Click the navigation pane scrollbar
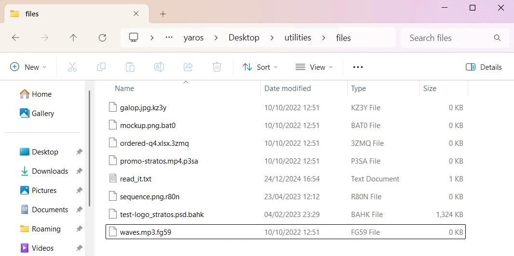Image resolution: width=514 pixels, height=256 pixels. [x=90, y=148]
